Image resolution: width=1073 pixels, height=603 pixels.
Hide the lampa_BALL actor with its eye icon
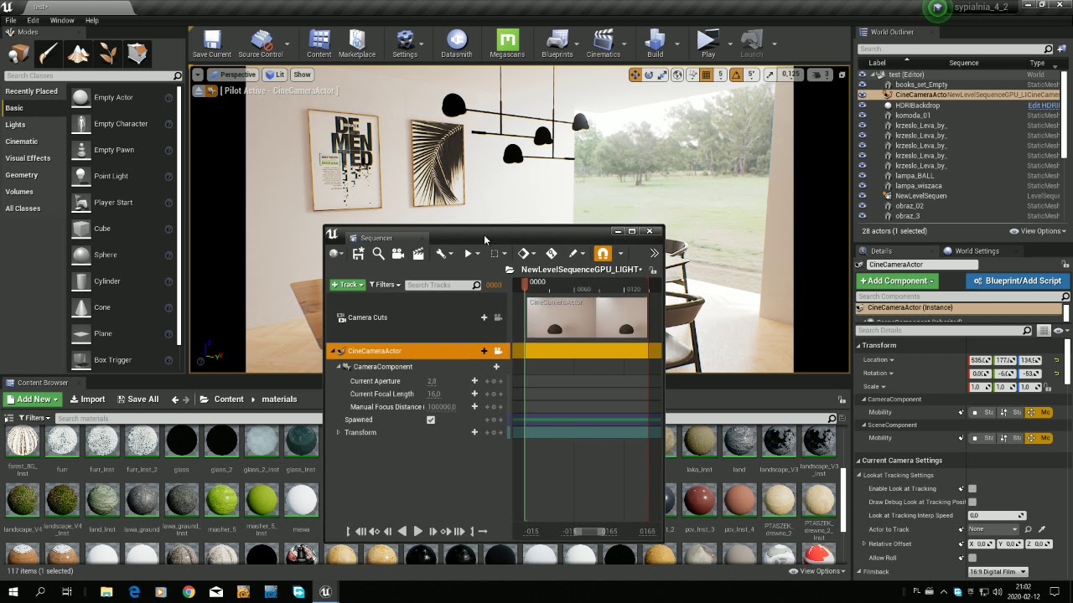pyautogui.click(x=863, y=175)
